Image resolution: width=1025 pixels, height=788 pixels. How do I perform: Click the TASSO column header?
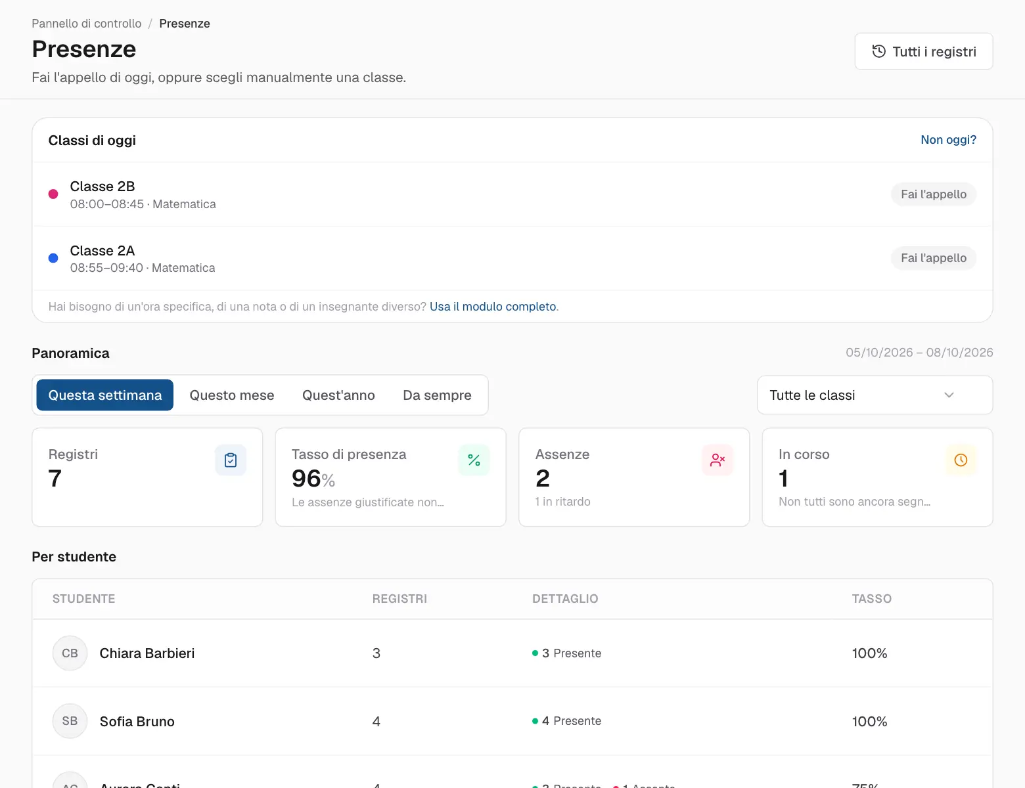872,599
